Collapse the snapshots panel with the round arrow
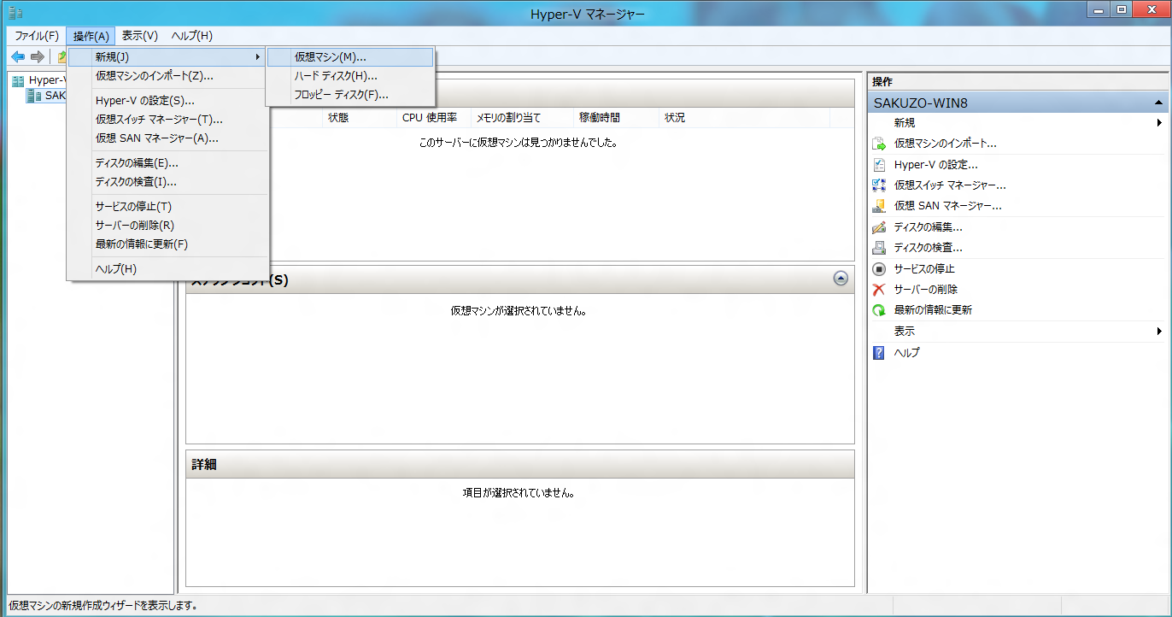Image resolution: width=1172 pixels, height=617 pixels. (x=841, y=278)
